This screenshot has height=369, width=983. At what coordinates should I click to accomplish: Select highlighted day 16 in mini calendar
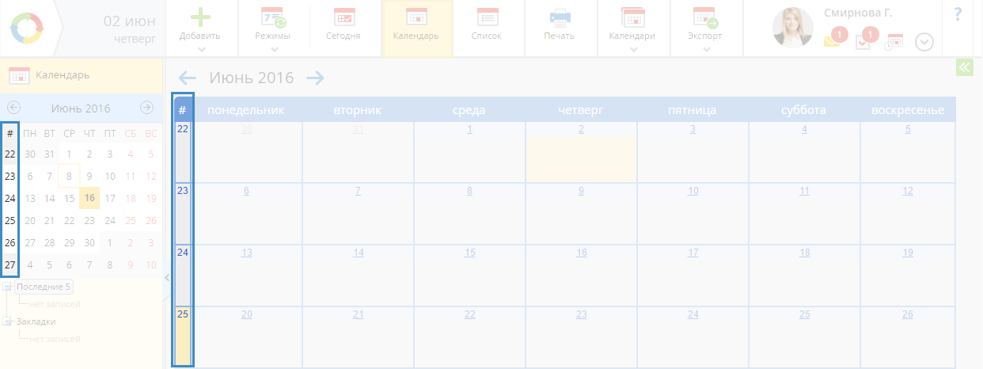click(89, 199)
